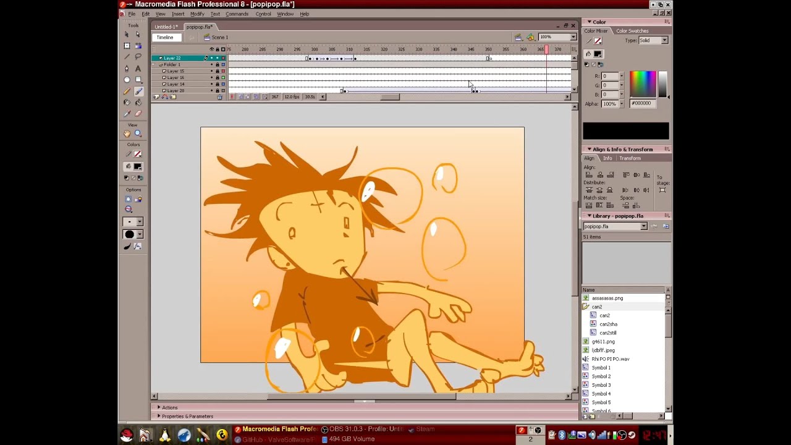Open the Control menu
The image size is (791, 445).
[x=263, y=14]
